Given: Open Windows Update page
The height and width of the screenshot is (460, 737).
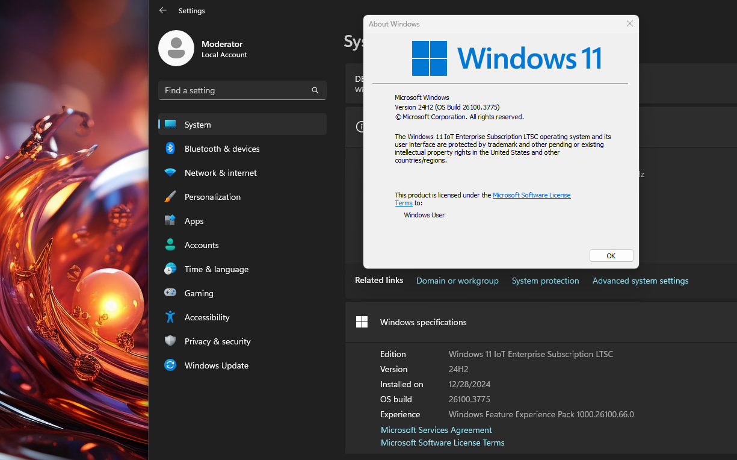Looking at the screenshot, I should coord(242,365).
